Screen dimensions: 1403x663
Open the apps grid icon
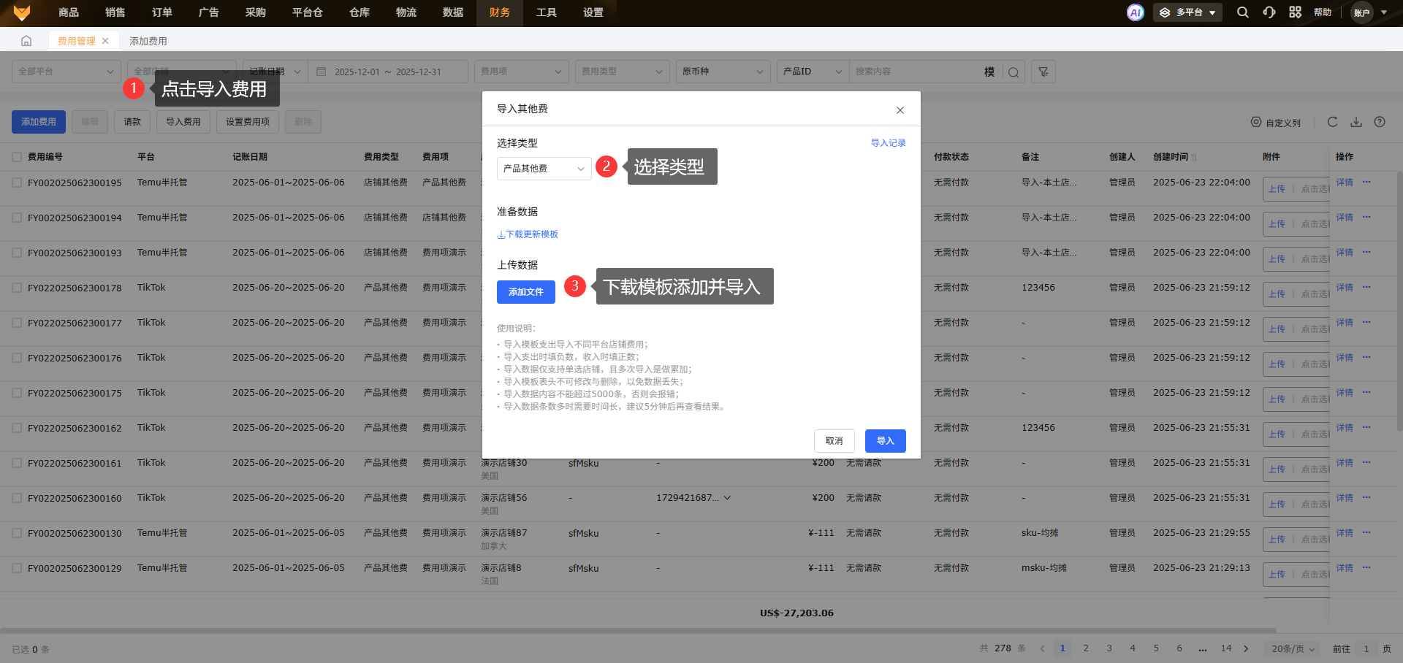coord(1295,12)
